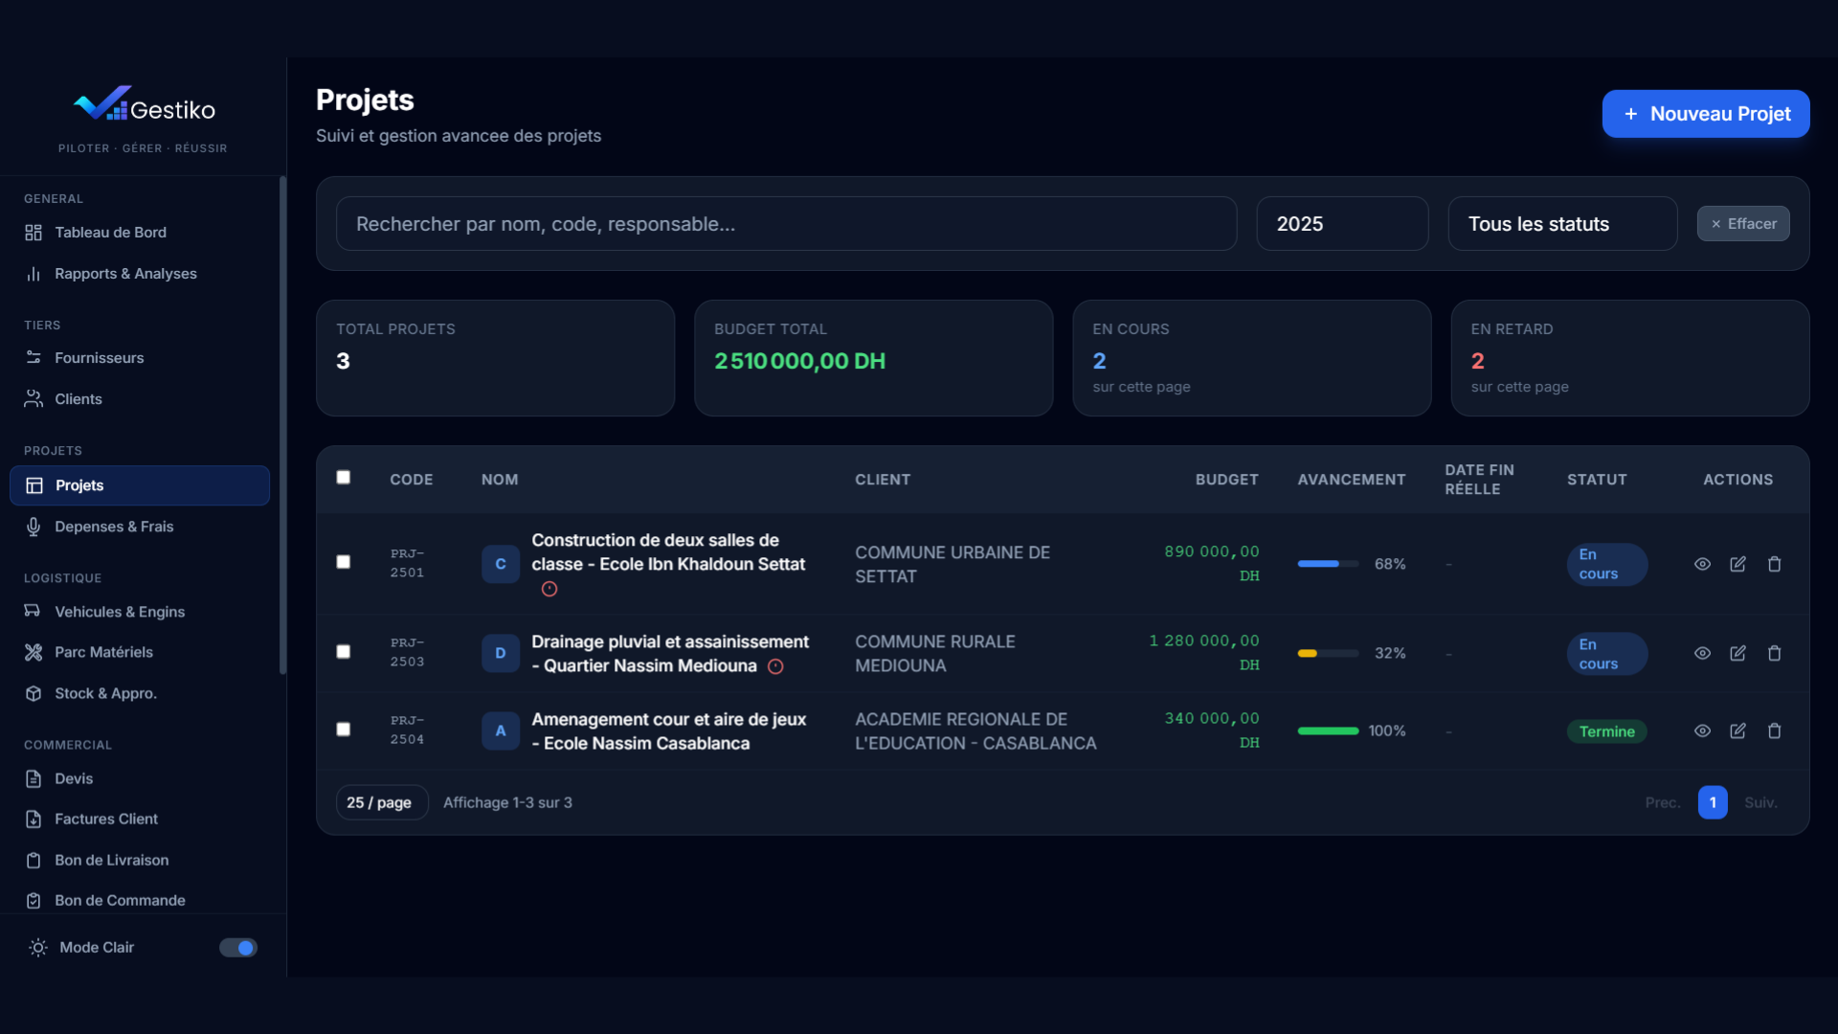Click the edit icon for project PRJ-2501

[x=1737, y=564]
